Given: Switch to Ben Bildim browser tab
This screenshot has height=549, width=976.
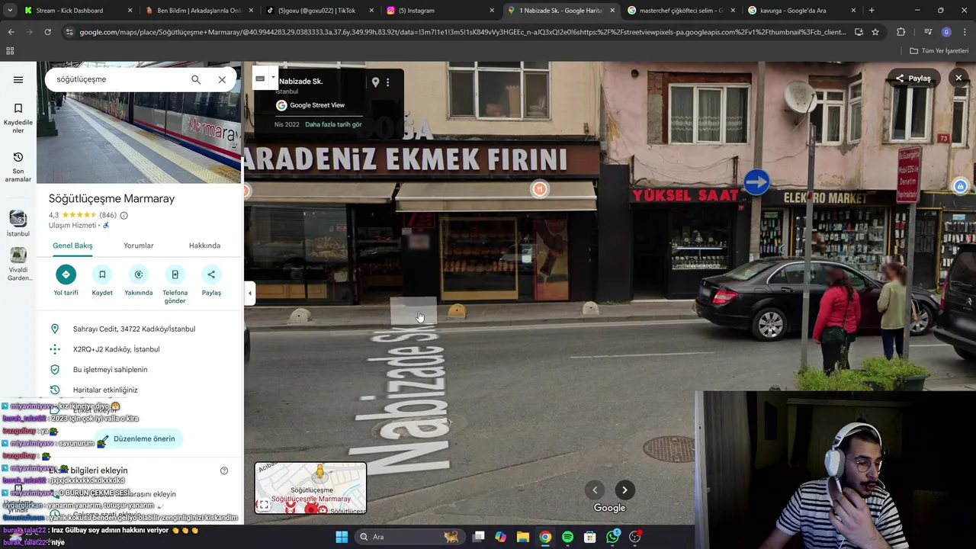Looking at the screenshot, I should click(x=198, y=11).
